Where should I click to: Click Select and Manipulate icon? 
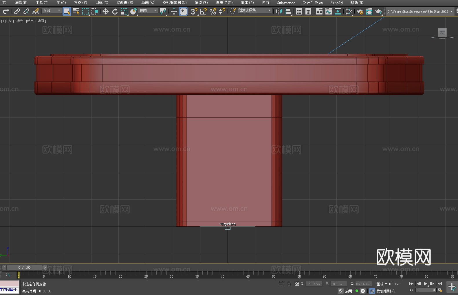point(174,11)
